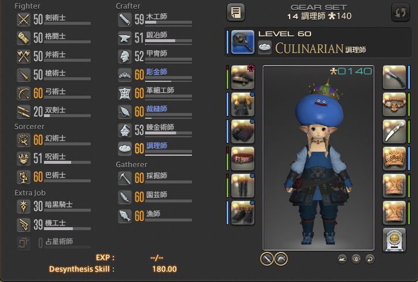Click the 木工師 carpenter experience bar
418x282 pixels.
coord(168,22)
